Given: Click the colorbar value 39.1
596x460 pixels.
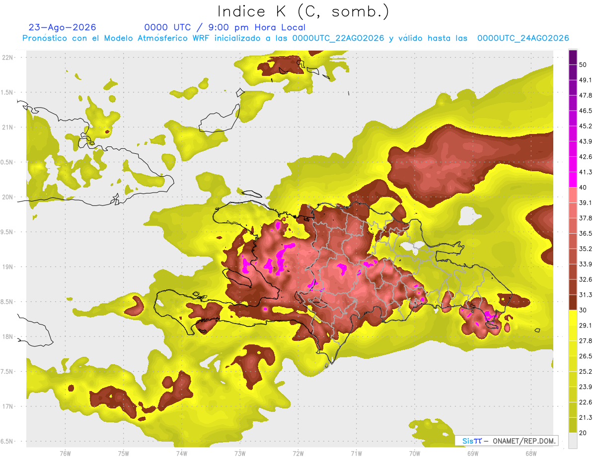Looking at the screenshot, I should (585, 202).
